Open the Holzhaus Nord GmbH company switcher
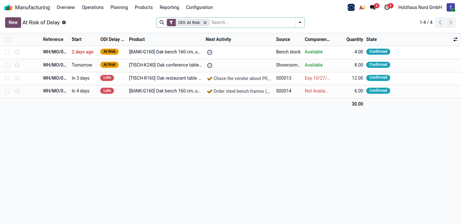The width and height of the screenshot is (461, 224). pyautogui.click(x=420, y=7)
